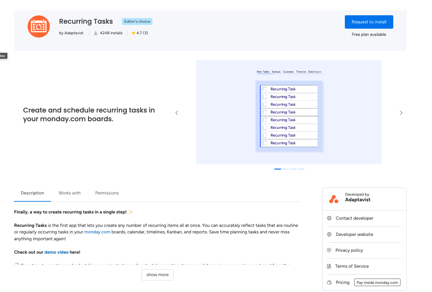
Task: Click the Adaptavist developer logo
Action: 334,199
